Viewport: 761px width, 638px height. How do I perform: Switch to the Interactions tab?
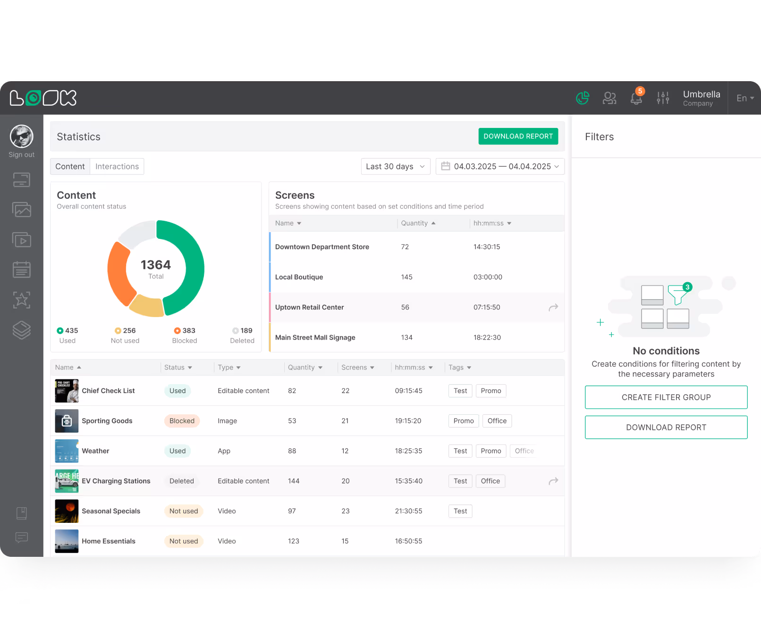click(x=117, y=166)
